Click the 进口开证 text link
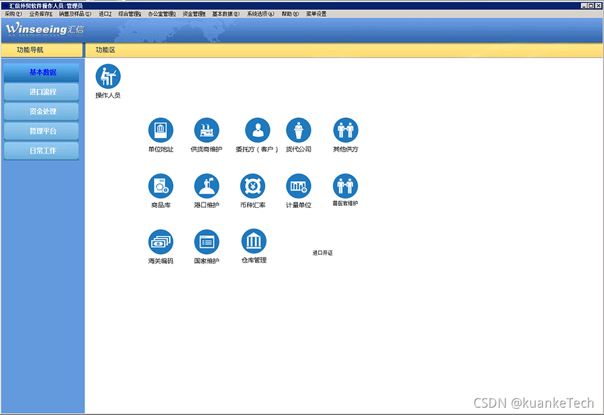 point(322,253)
